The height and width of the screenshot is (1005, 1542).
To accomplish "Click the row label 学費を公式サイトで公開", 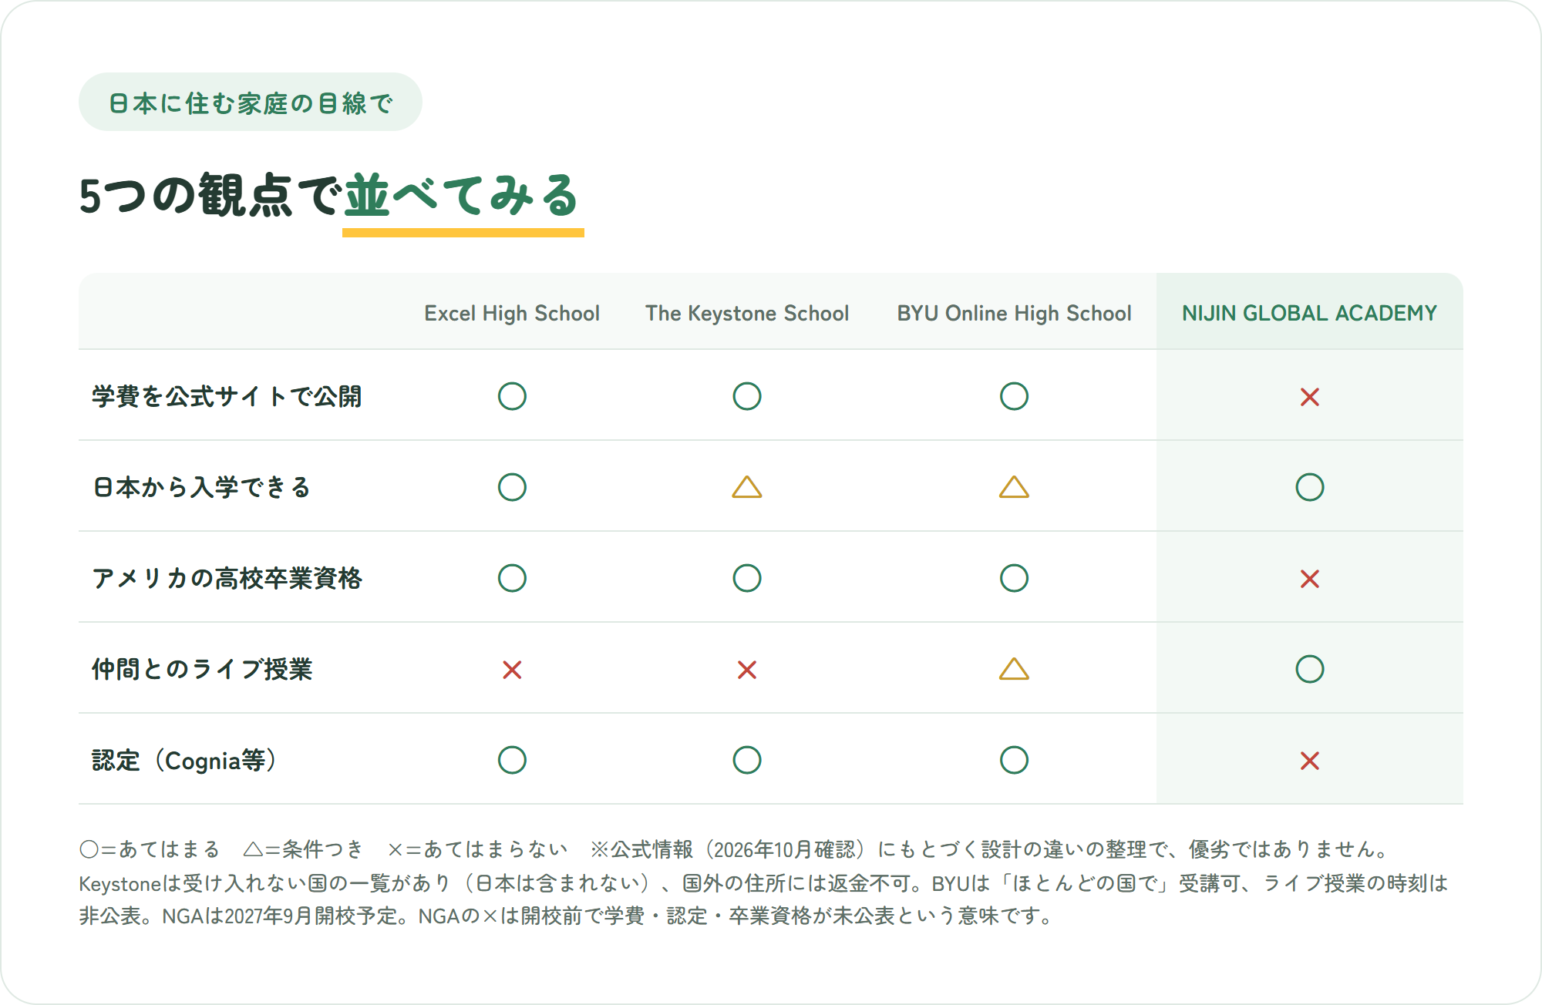I will click(227, 396).
